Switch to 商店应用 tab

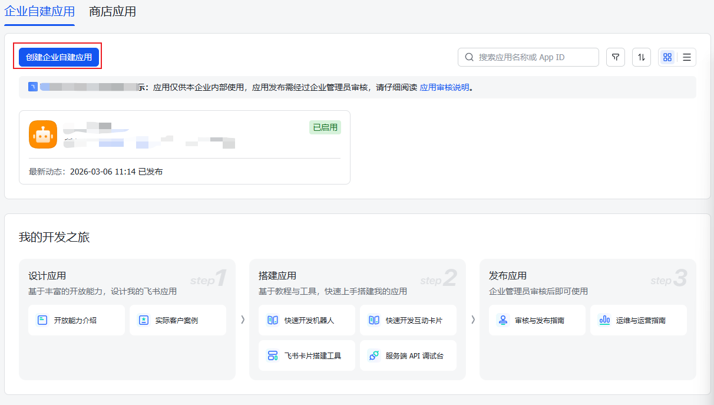point(113,12)
